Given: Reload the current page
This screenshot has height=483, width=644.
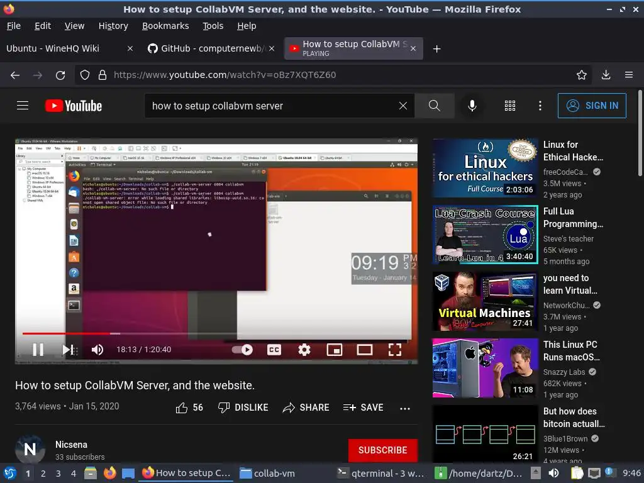Looking at the screenshot, I should (60, 75).
